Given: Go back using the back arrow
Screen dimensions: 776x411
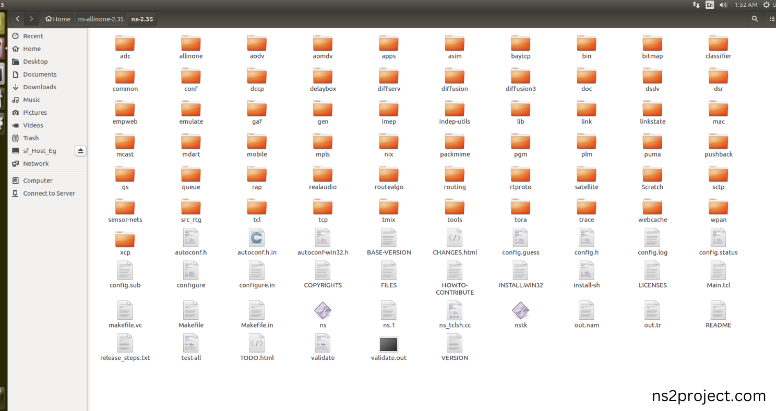Looking at the screenshot, I should coord(18,19).
